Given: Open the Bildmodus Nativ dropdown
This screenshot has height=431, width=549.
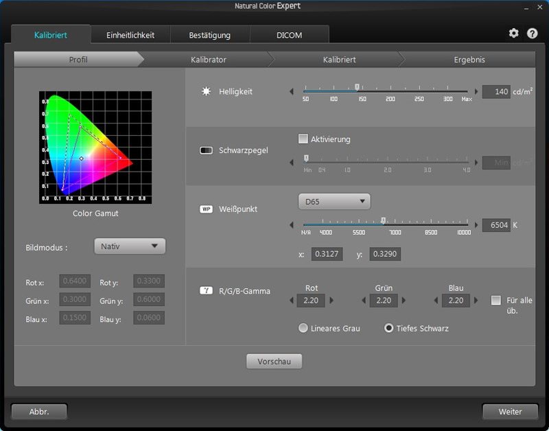Looking at the screenshot, I should click(x=130, y=246).
